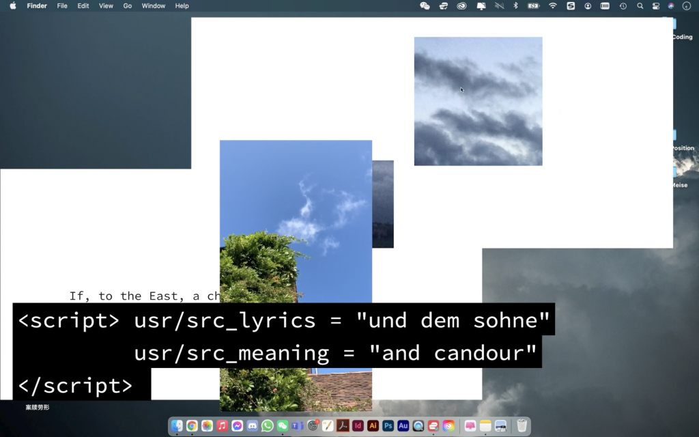This screenshot has width=699, height=437.
Task: Open the clock icon in the menu bar
Action: pos(687,5)
